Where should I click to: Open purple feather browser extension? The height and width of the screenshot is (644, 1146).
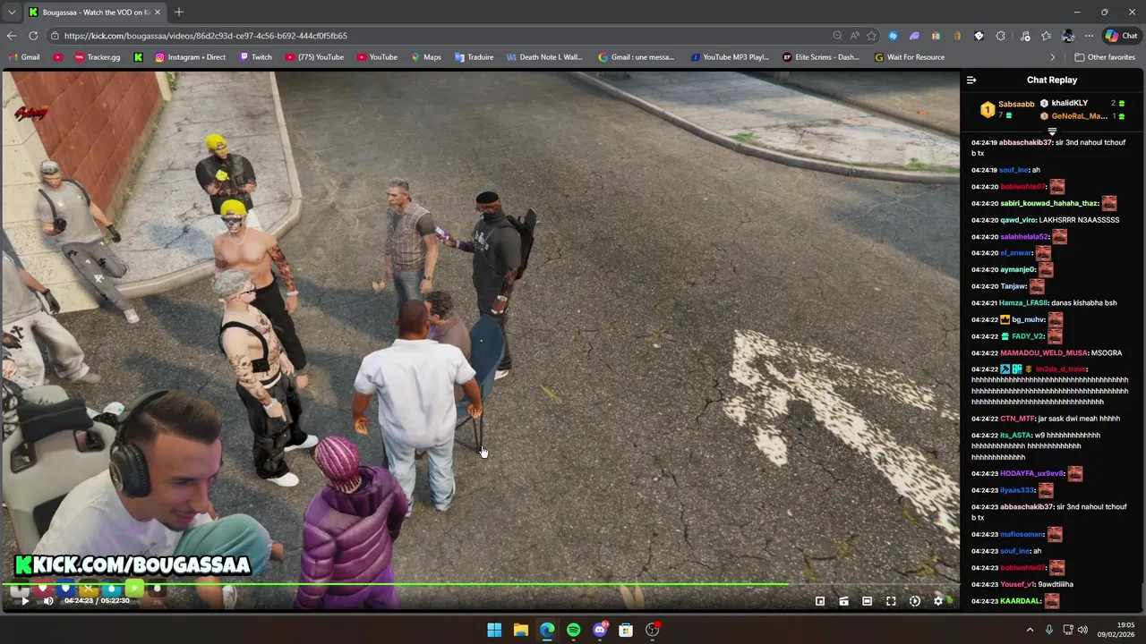(x=914, y=36)
